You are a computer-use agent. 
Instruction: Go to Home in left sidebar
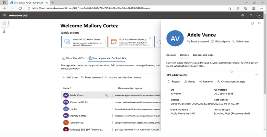coord(4,23)
